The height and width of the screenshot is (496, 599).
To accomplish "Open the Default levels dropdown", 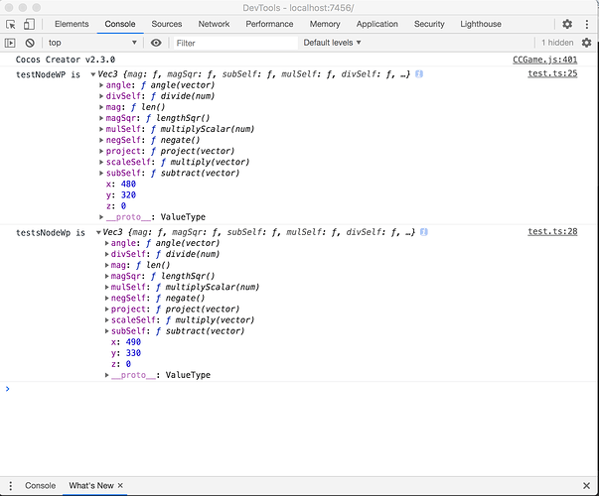I will point(332,43).
